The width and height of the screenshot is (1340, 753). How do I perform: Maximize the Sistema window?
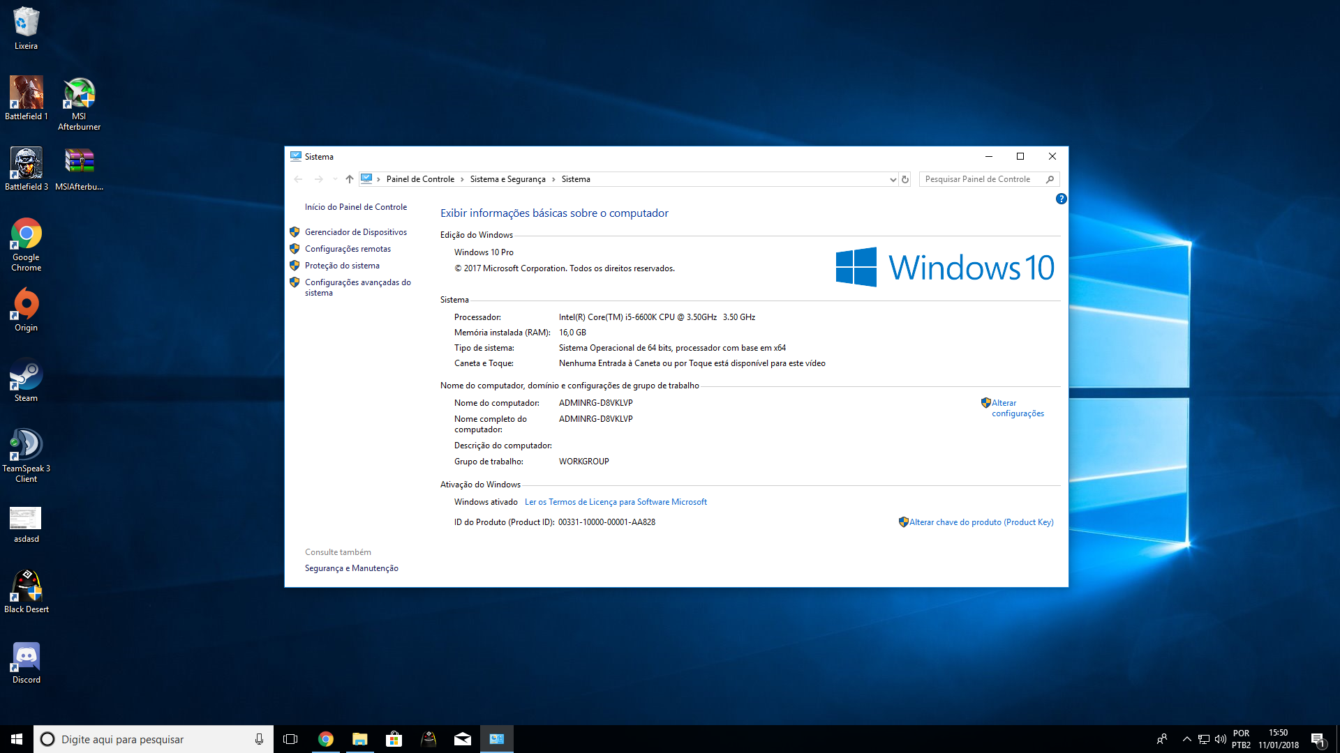coord(1020,156)
